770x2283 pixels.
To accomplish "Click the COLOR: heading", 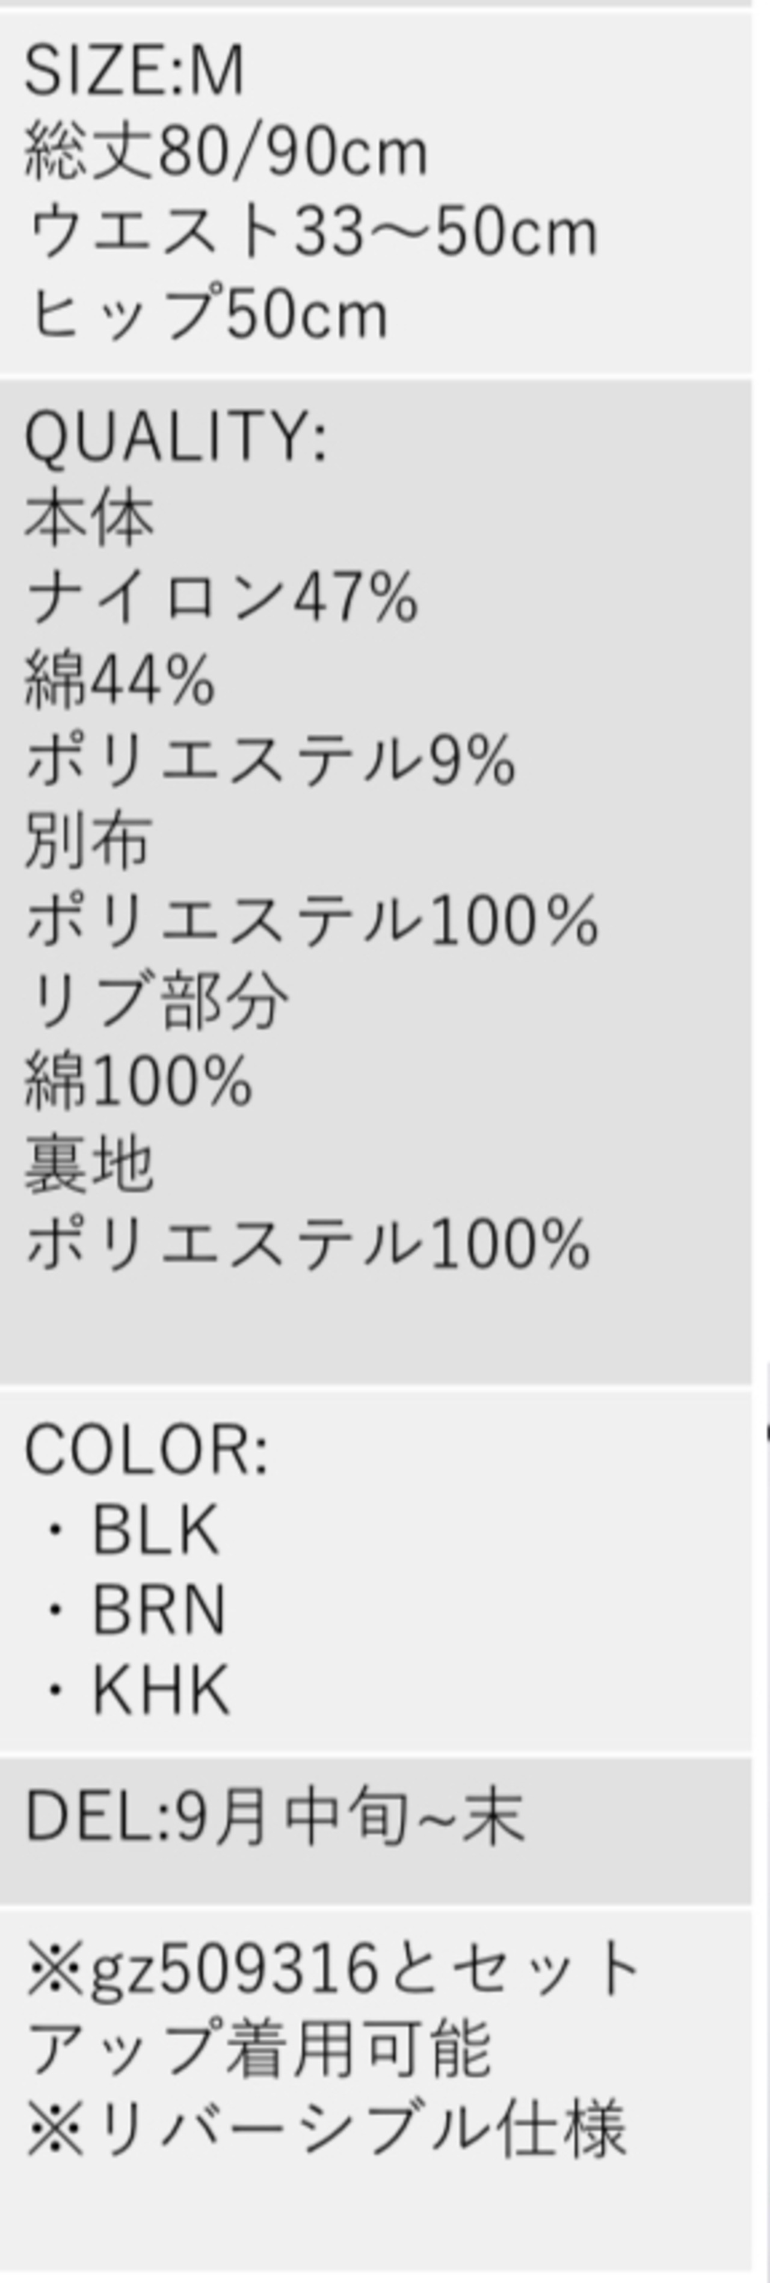I will (x=146, y=1450).
